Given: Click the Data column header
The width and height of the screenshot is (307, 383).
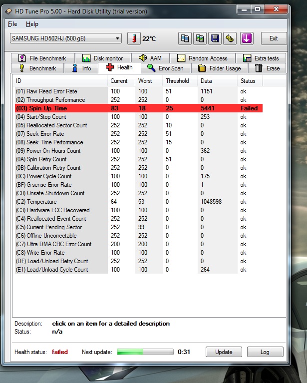Looking at the screenshot, I should click(217, 81).
